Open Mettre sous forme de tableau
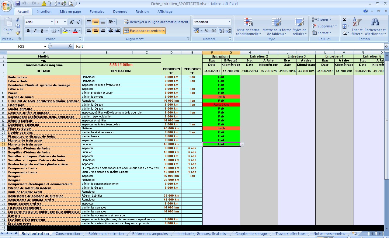This screenshot has width=389, height=238. click(276, 26)
